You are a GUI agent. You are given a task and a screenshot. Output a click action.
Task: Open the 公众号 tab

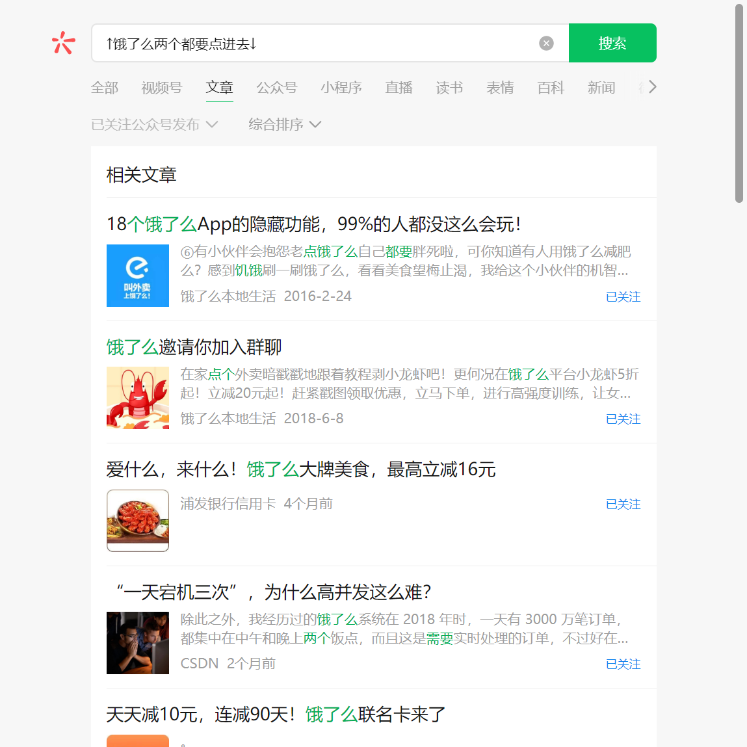[276, 88]
